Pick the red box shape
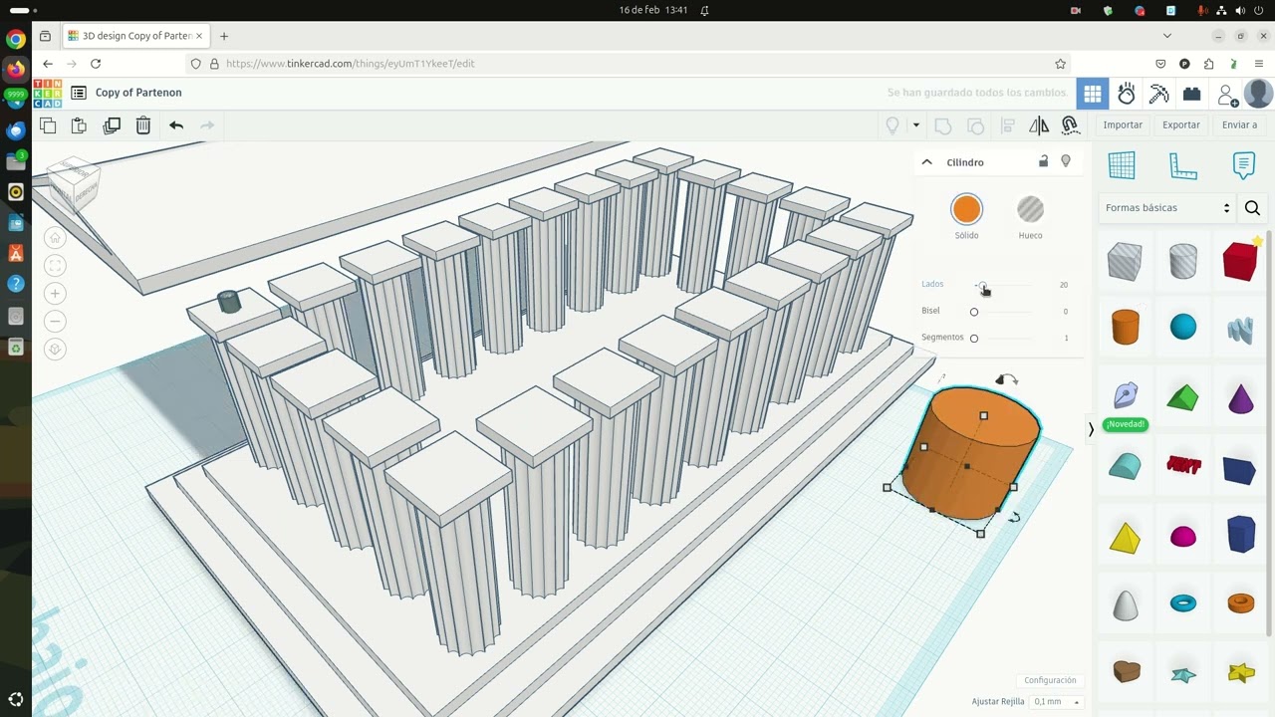Screen dimensions: 1275x717 1240,260
